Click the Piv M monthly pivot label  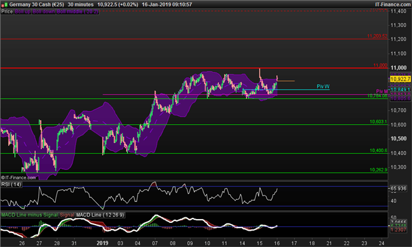click(382, 91)
